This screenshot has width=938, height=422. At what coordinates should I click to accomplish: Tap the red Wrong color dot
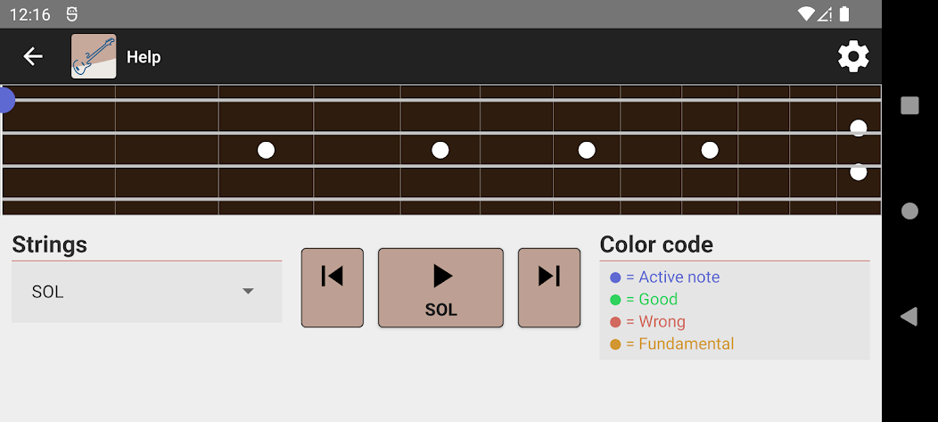615,322
